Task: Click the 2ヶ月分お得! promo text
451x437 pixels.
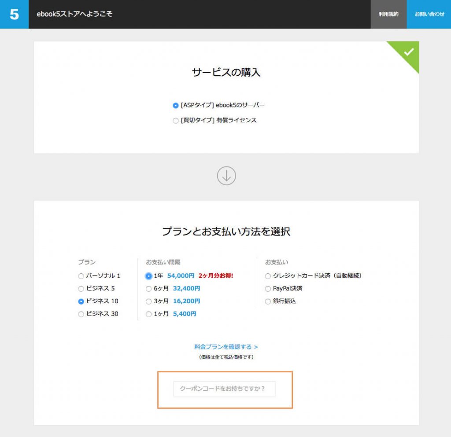Action: (216, 276)
